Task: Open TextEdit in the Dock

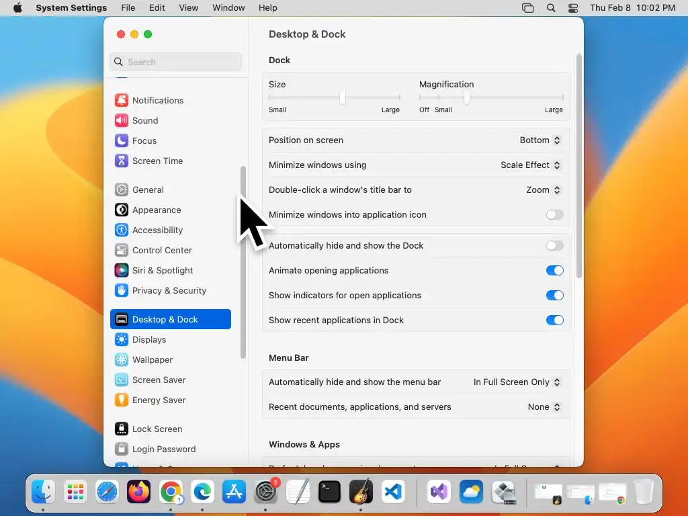Action: tap(298, 491)
